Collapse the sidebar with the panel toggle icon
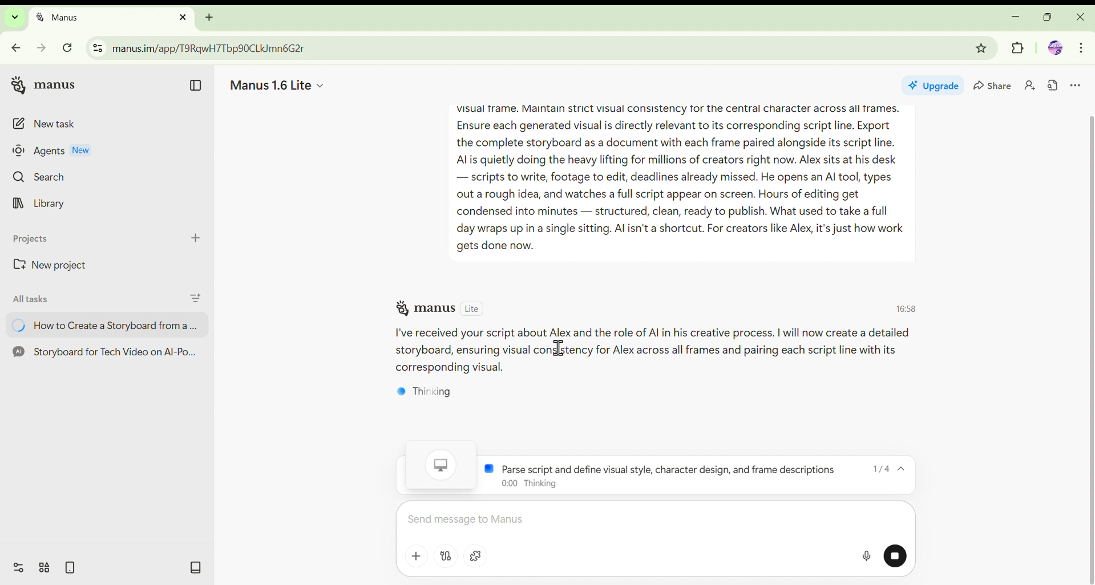 [195, 86]
